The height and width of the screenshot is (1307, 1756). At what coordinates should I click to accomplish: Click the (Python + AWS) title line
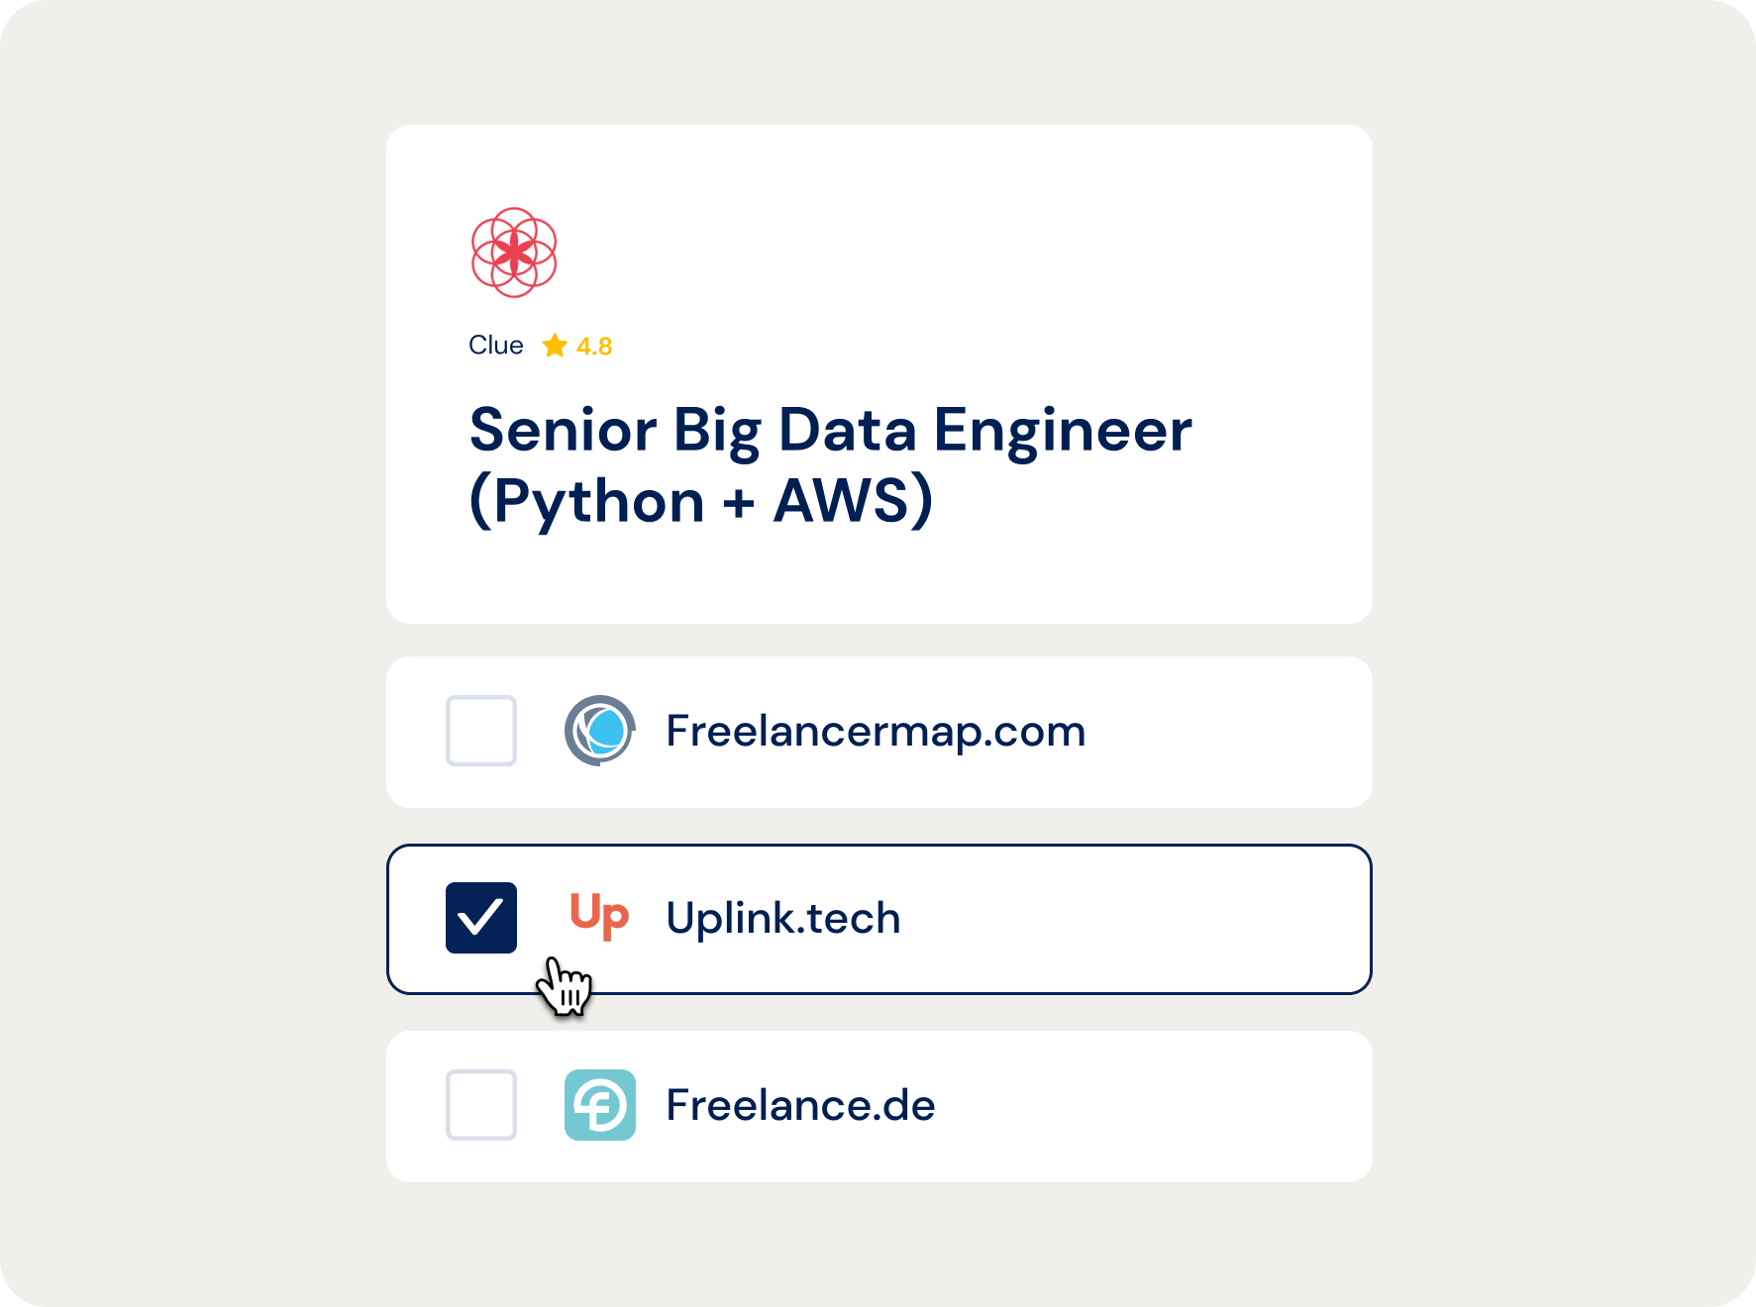tap(701, 501)
